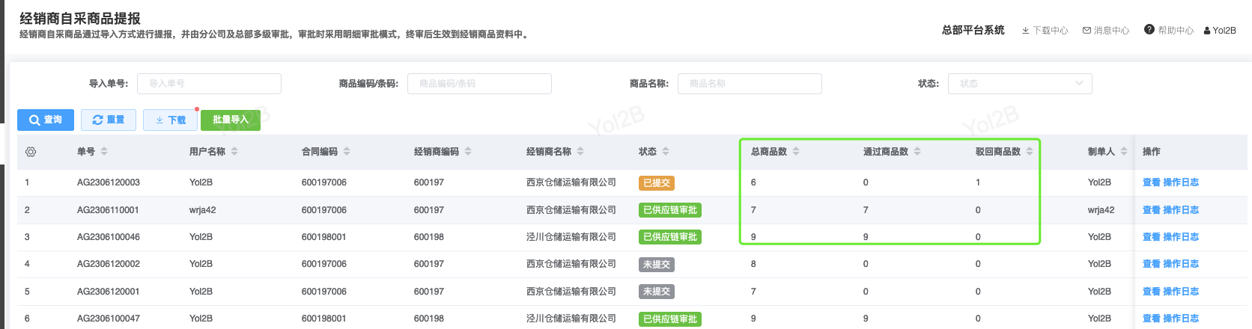Click the blue 查询 search button

46,120
